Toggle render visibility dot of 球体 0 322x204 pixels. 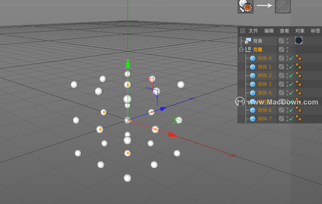click(x=287, y=60)
